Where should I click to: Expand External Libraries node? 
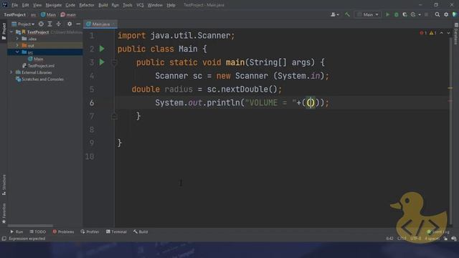(x=11, y=72)
